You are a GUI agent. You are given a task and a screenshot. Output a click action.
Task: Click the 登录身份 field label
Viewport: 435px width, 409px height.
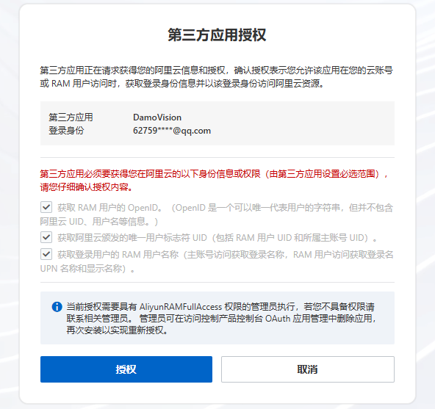pyautogui.click(x=66, y=130)
